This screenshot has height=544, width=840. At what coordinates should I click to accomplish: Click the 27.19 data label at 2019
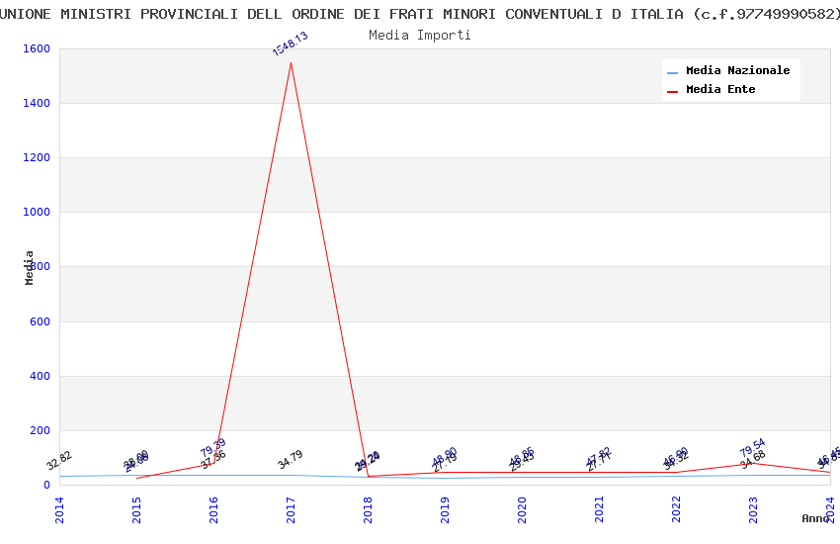click(x=445, y=463)
